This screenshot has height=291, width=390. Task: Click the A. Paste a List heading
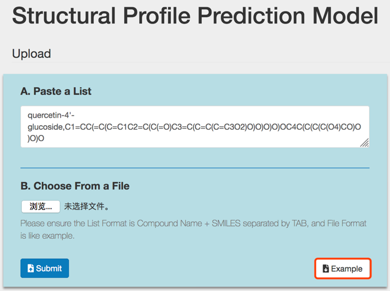pyautogui.click(x=56, y=91)
